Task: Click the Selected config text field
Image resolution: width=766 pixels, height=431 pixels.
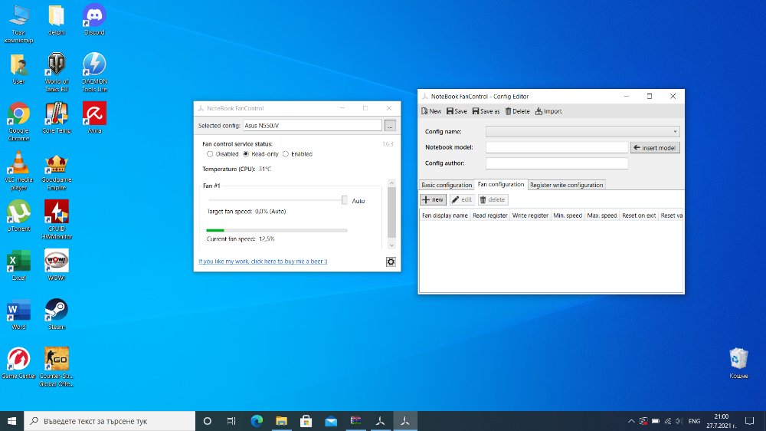Action: (313, 126)
